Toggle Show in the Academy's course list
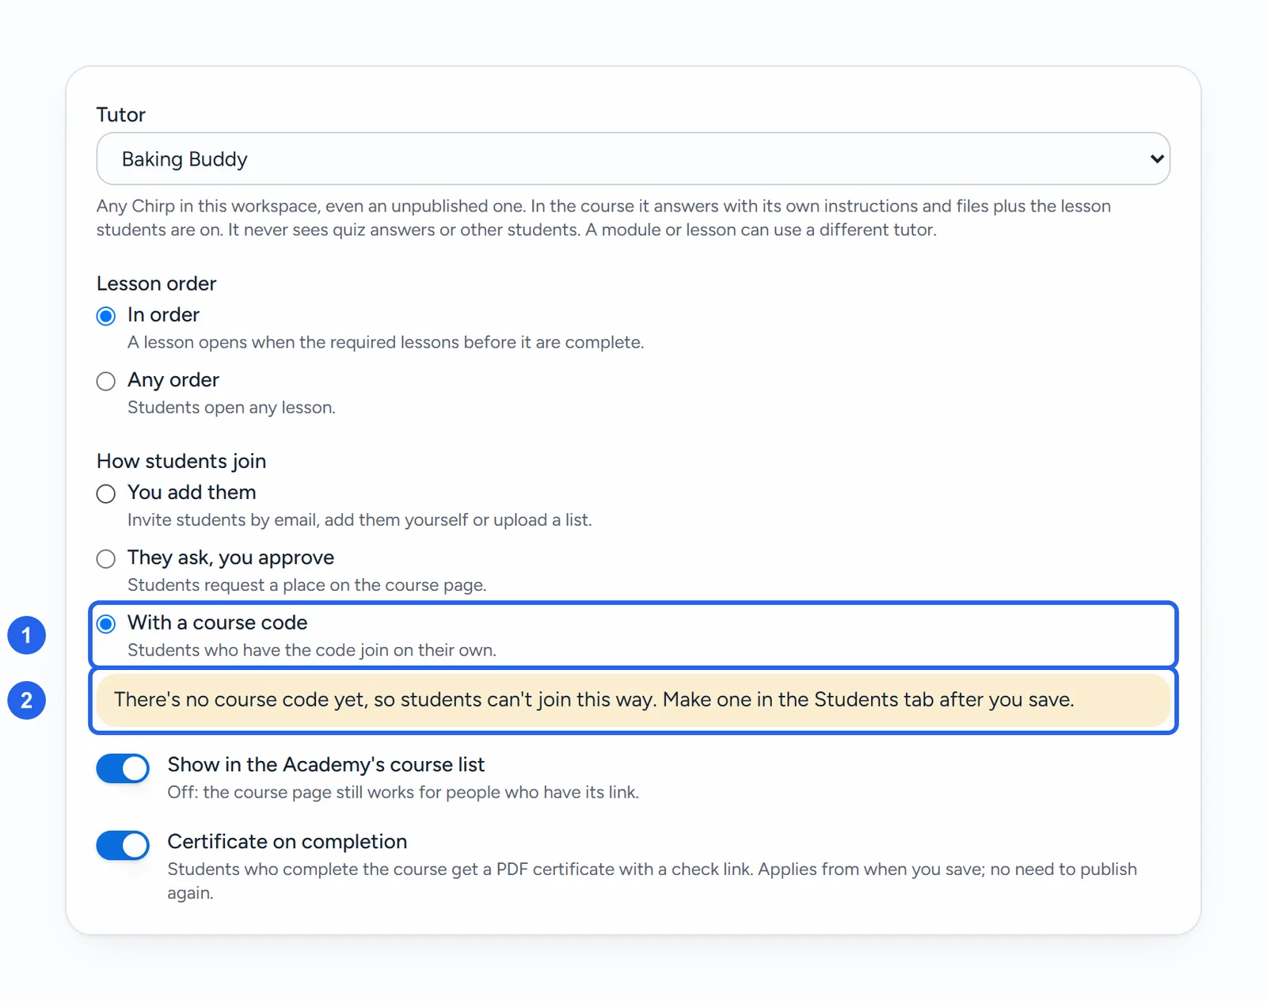1267x1001 pixels. [123, 768]
